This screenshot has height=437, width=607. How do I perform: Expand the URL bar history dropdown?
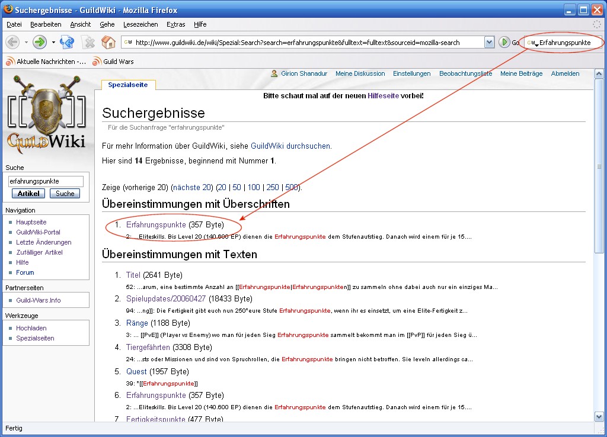pos(489,42)
